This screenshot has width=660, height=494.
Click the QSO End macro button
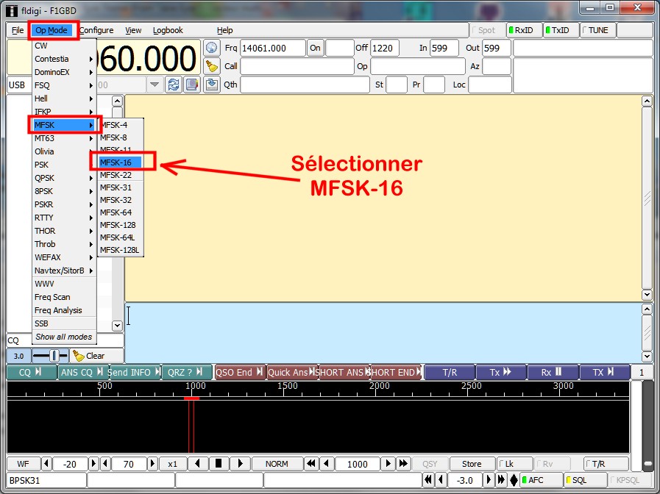coord(240,372)
